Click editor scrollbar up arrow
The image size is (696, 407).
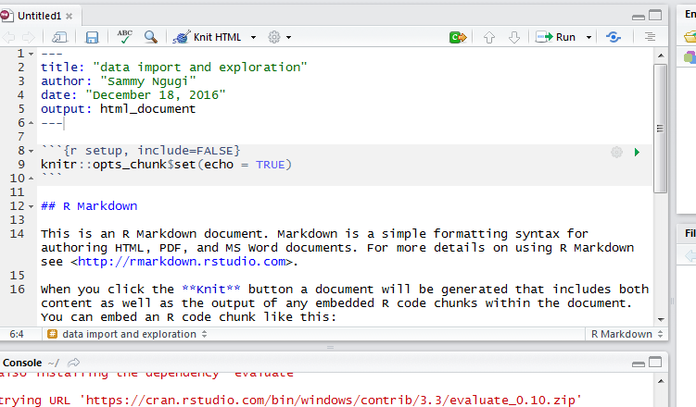[661, 55]
